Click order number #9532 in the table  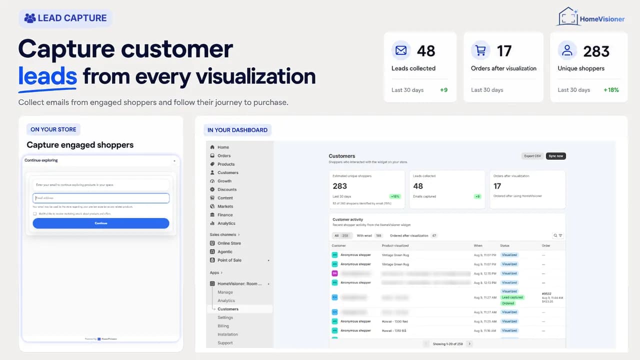click(x=546, y=294)
